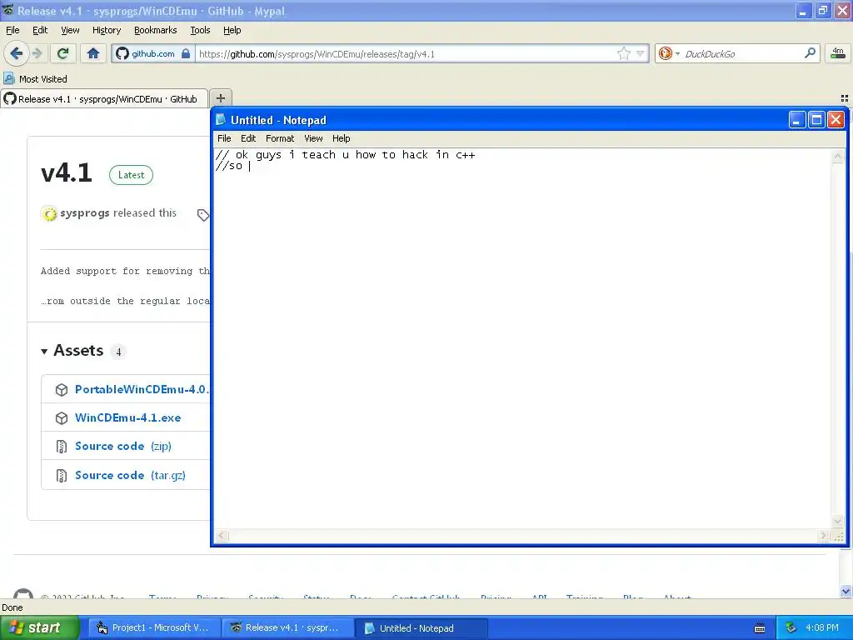Open Mypal File menu

tap(12, 30)
